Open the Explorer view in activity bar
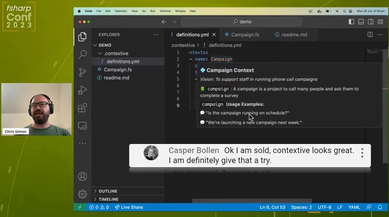This screenshot has height=217, width=389. click(x=82, y=37)
